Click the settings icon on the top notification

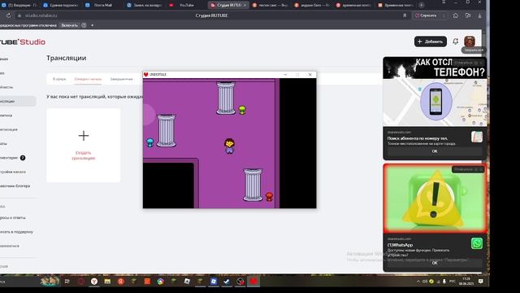point(476,63)
